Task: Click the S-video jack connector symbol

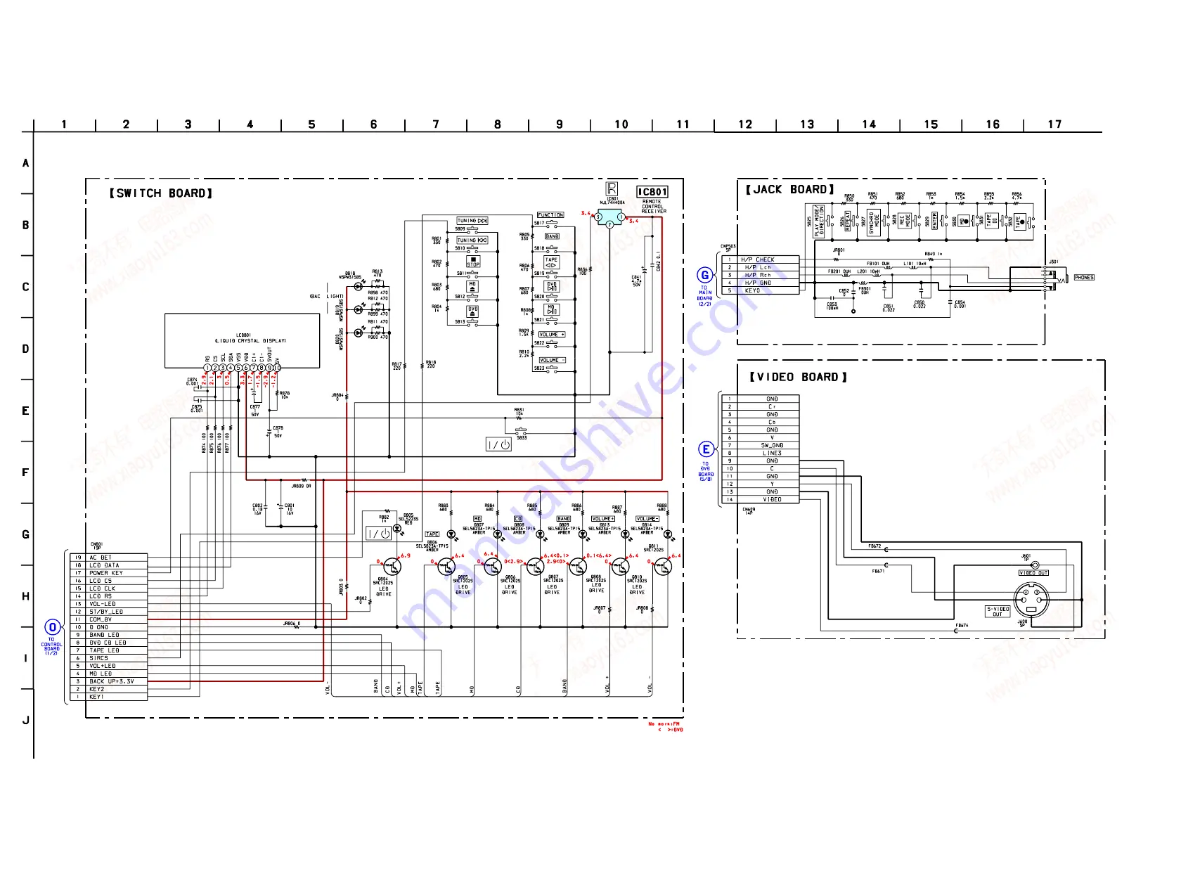Action: pos(1033,599)
